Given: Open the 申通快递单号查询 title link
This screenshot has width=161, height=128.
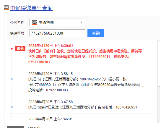Looking at the screenshot, I should [x=31, y=8].
